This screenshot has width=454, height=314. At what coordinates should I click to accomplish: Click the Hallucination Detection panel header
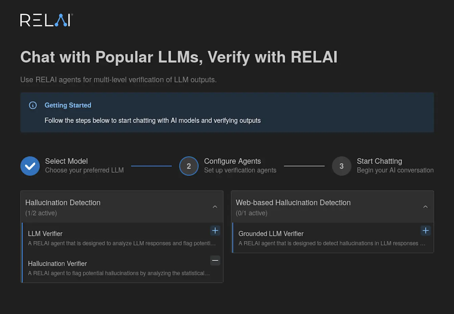(122, 207)
